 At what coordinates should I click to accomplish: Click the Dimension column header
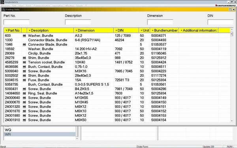pos(94,30)
